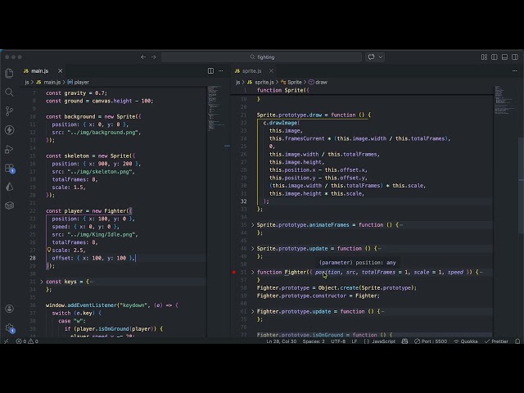Click the split editor icon beside main.js
The width and height of the screenshot is (524, 393).
pos(210,71)
